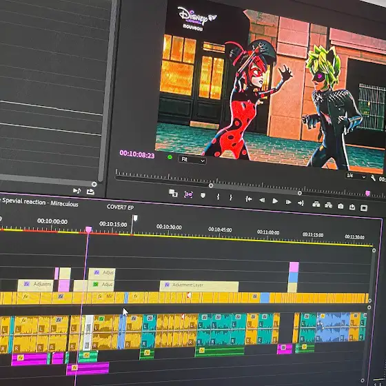Image resolution: width=386 pixels, height=386 pixels.
Task: Click the pink playhead in Program Monitor scrubber
Action: tap(367, 193)
